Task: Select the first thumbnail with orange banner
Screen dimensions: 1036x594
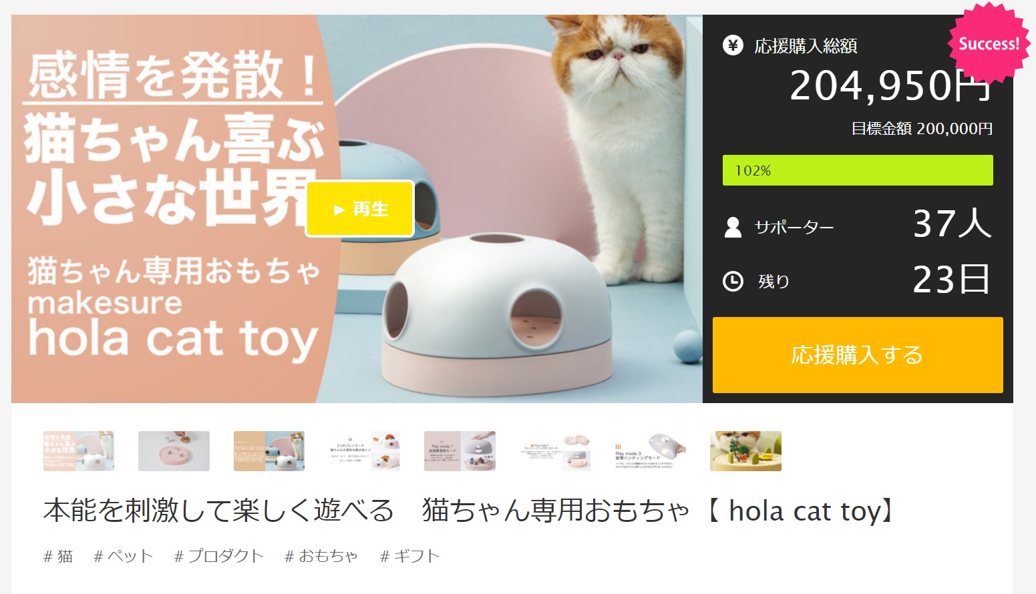Action: 79,451
